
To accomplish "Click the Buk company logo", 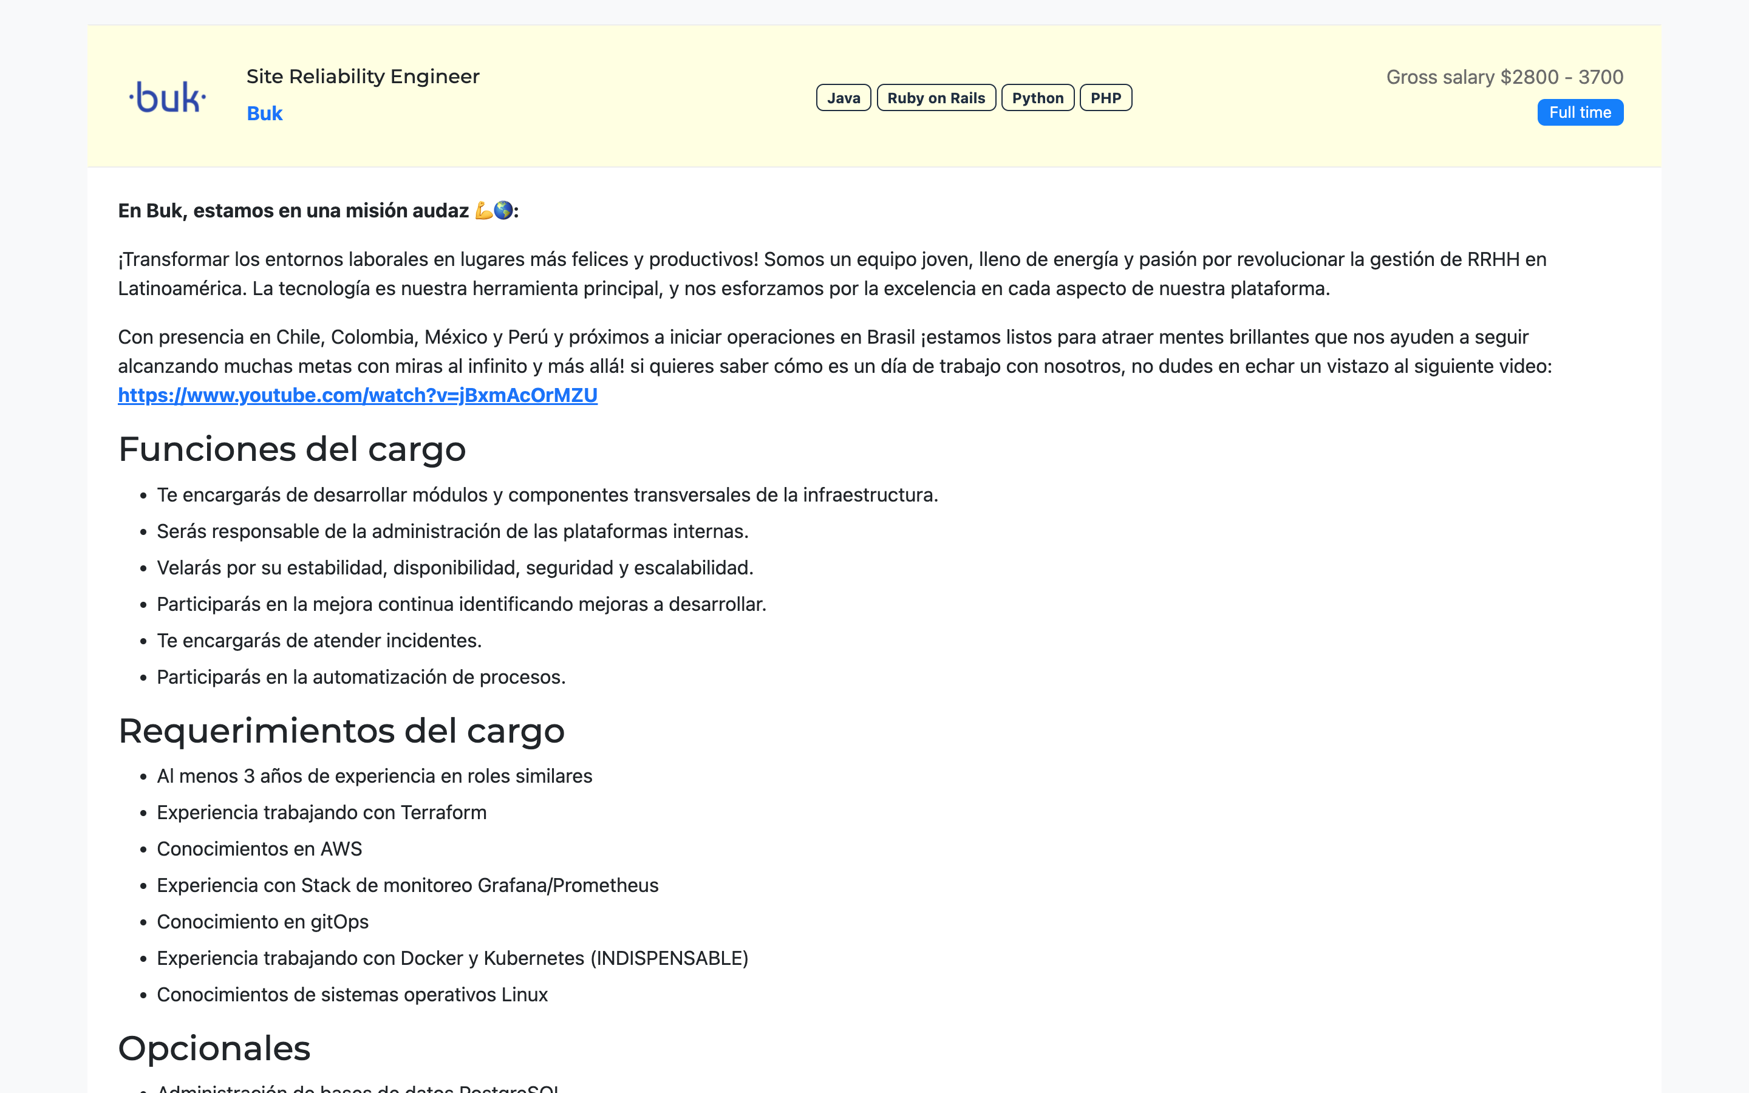I will click(168, 97).
